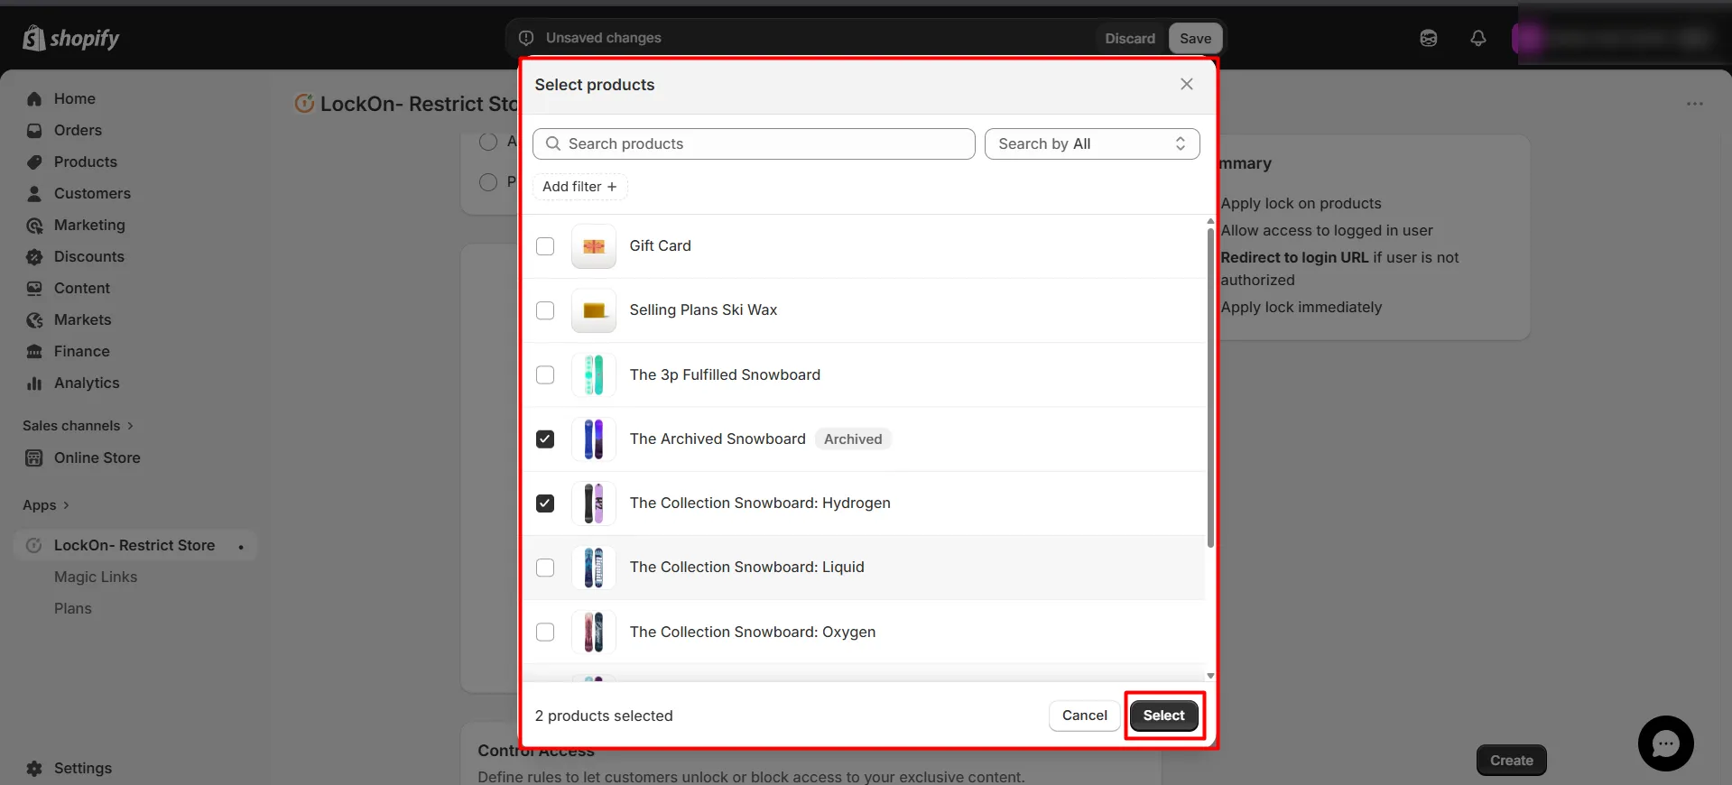Open the notifications bell

pyautogui.click(x=1478, y=38)
